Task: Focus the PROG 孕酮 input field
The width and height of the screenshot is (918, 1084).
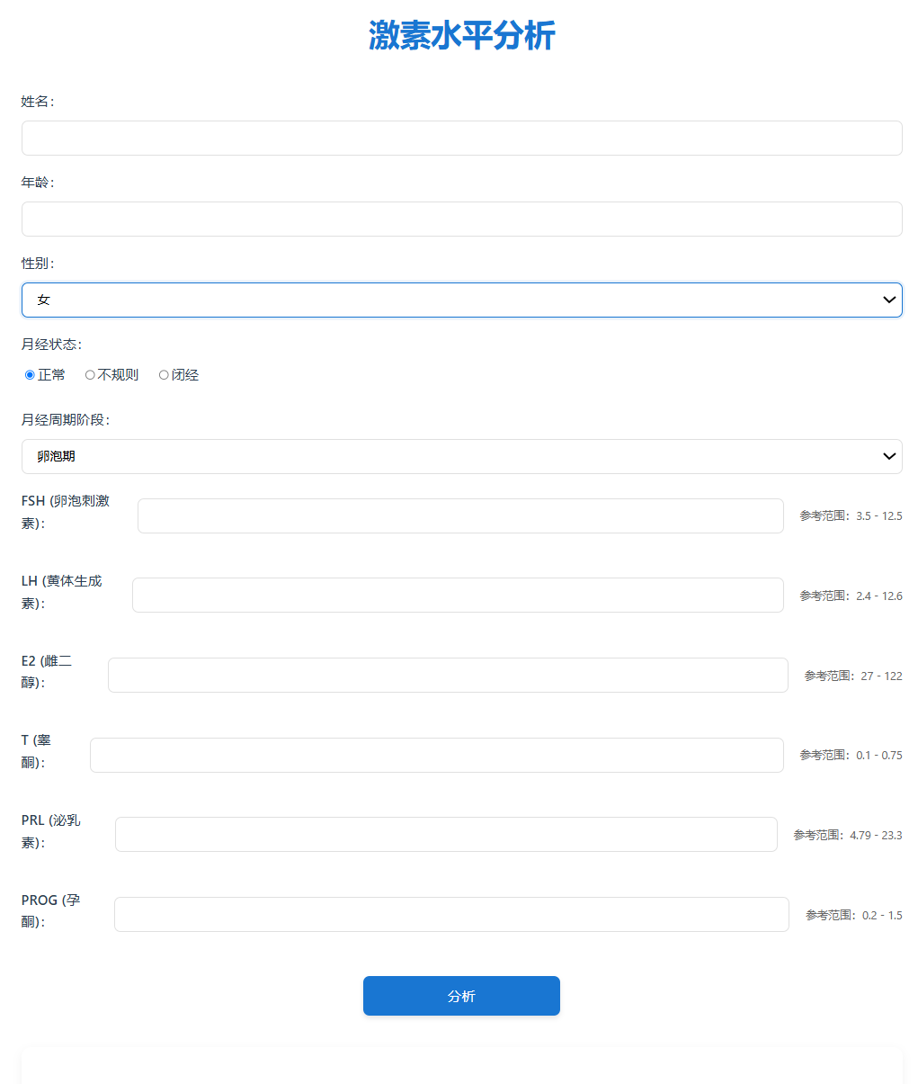Action: pos(451,915)
